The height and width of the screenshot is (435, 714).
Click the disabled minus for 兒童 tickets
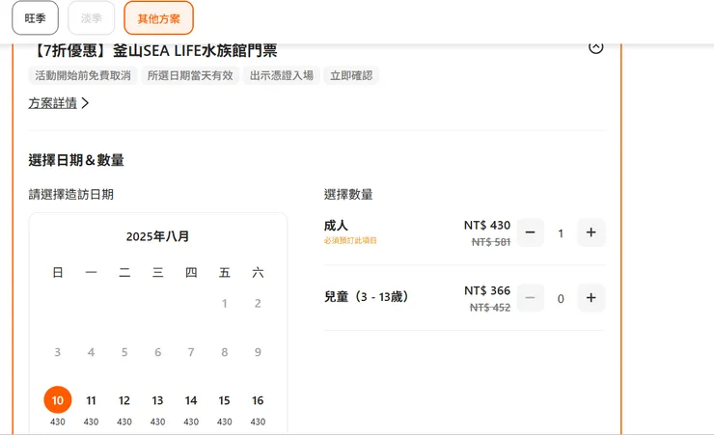pyautogui.click(x=530, y=298)
